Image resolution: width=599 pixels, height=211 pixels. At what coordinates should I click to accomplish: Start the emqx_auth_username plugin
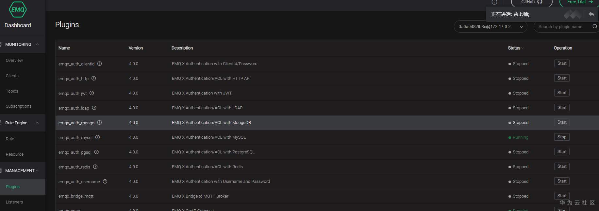click(x=562, y=181)
